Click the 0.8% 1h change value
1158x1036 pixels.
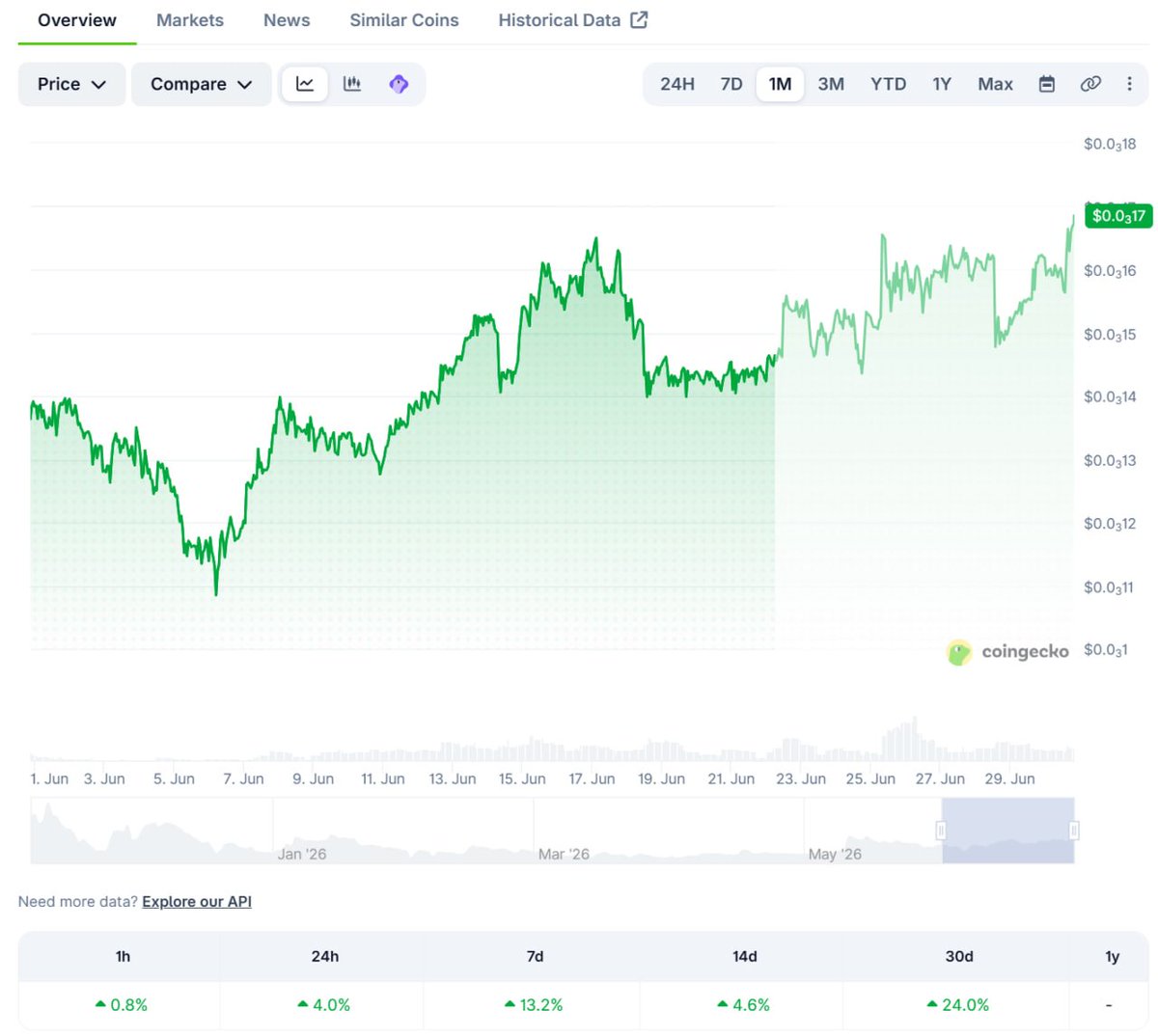(x=122, y=1005)
